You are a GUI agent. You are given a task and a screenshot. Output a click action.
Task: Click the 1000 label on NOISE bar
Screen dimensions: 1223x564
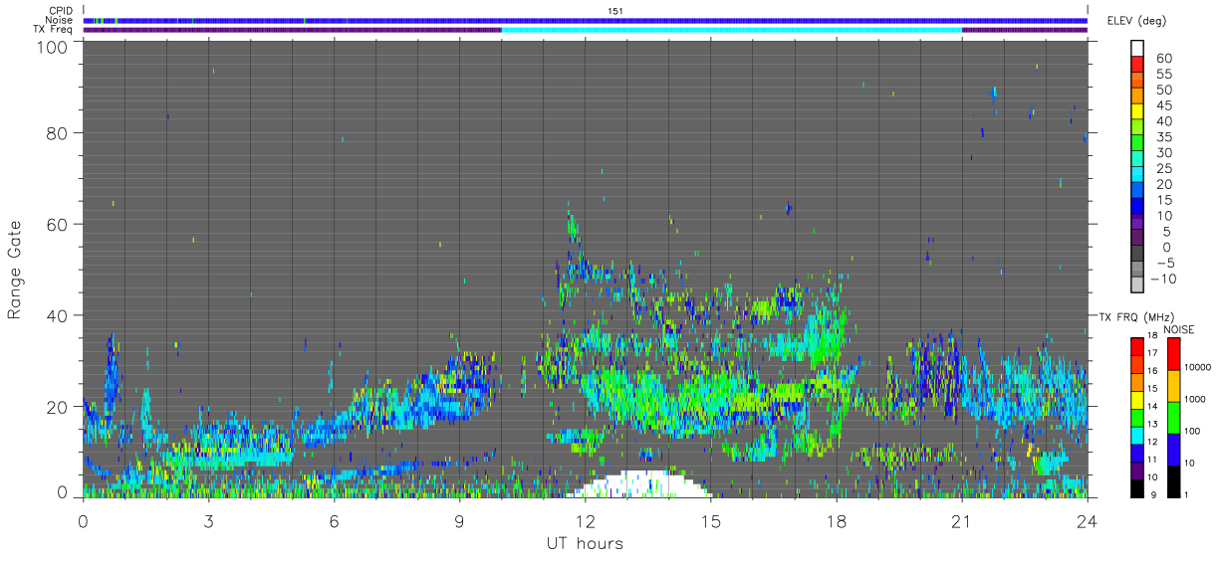(x=1195, y=398)
